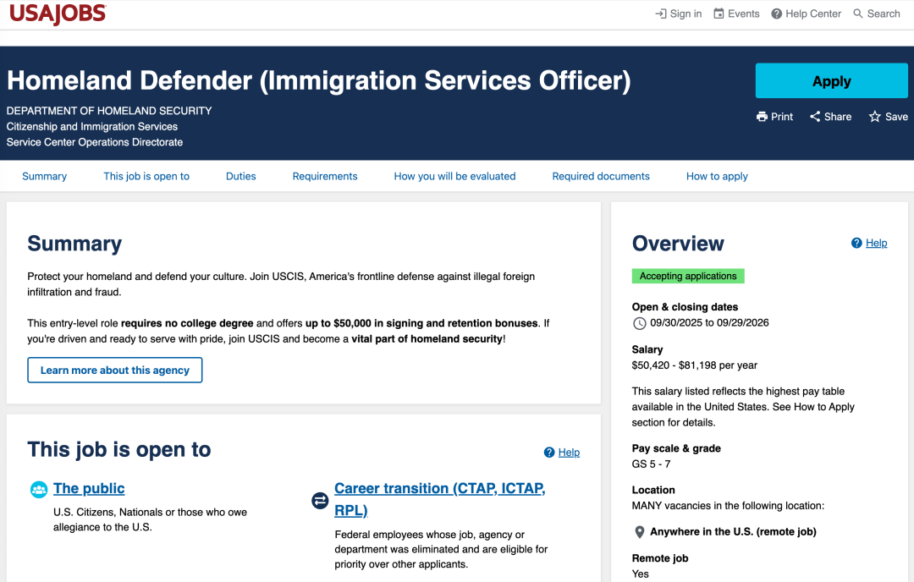Click the Career transition arrows icon
Screen dimensions: 914x582
click(x=320, y=500)
